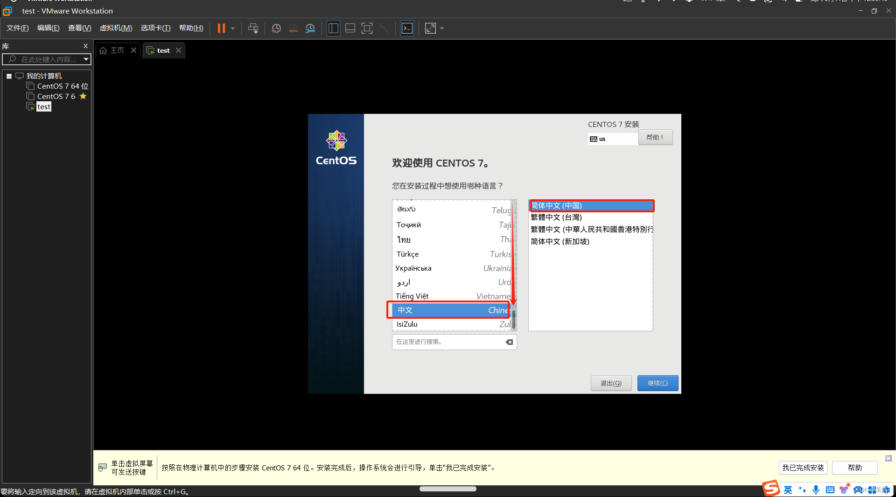Toggle the thumbnail bar view icon
The width and height of the screenshot is (896, 497).
350,28
